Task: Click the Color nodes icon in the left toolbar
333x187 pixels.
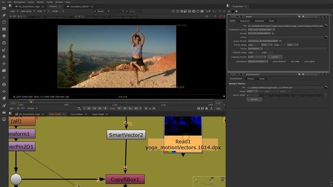Action: pyautogui.click(x=4, y=36)
